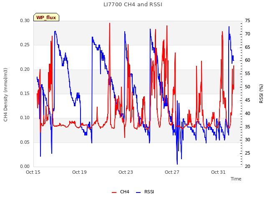Click the Oct 27 x-axis tick label
This screenshot has height=200, width=267.
coord(172,172)
